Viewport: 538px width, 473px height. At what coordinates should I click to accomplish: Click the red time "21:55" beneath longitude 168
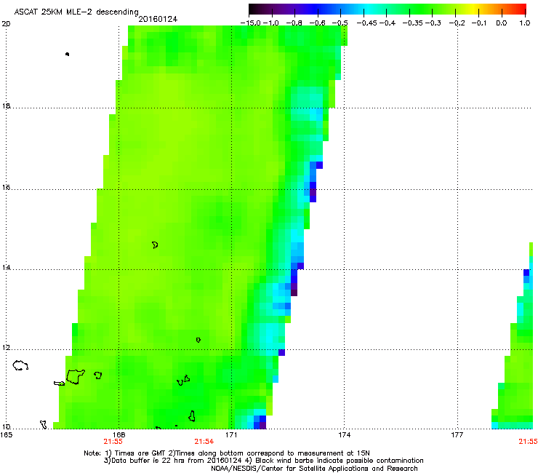point(113,442)
